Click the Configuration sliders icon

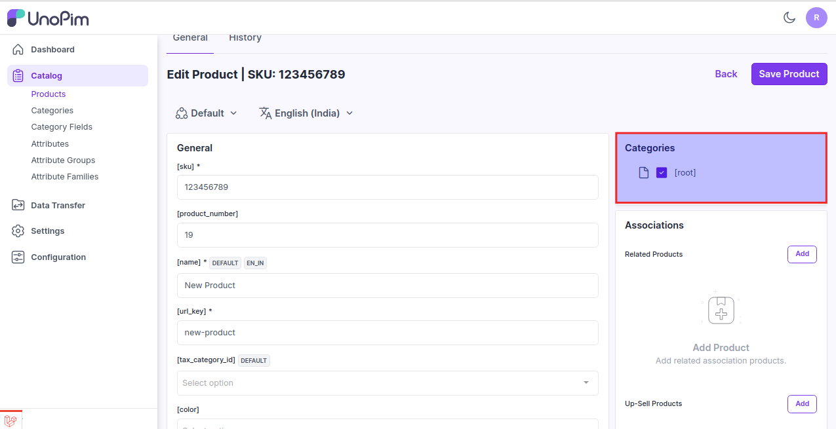tap(18, 257)
